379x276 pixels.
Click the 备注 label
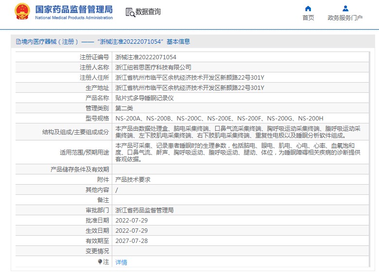[x=103, y=200]
